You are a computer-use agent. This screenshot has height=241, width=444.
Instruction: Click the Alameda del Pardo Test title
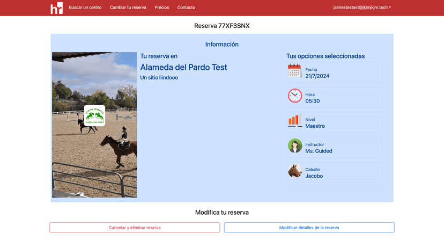point(183,68)
